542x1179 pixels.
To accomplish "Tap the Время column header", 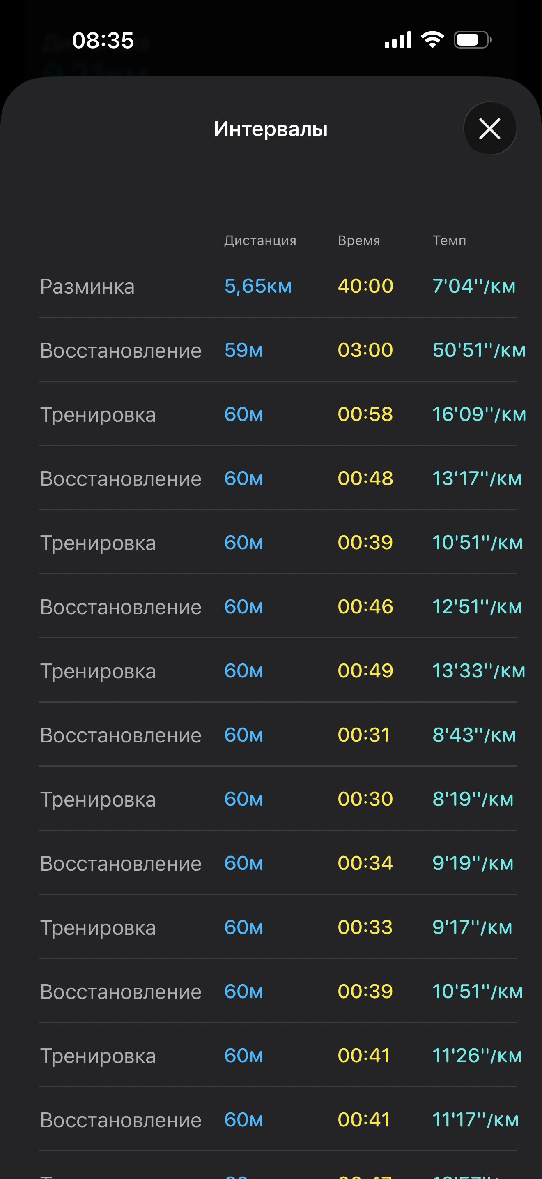I will (359, 240).
